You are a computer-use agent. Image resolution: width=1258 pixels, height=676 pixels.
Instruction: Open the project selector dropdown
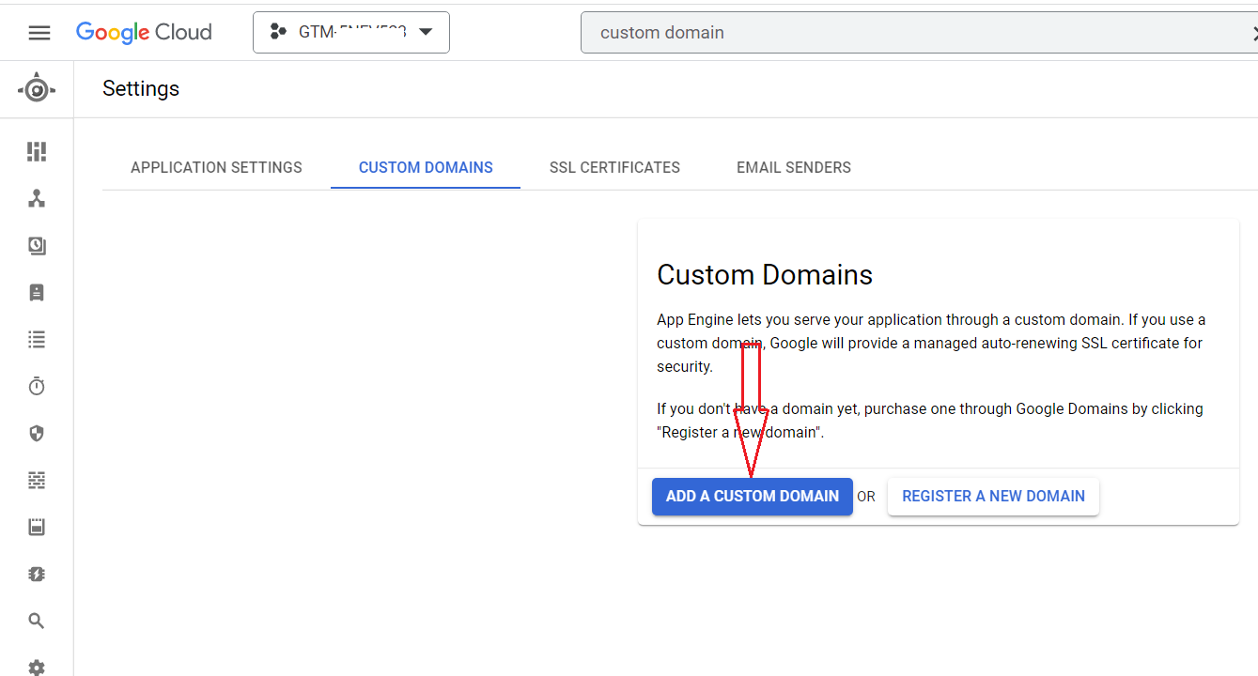pyautogui.click(x=351, y=32)
